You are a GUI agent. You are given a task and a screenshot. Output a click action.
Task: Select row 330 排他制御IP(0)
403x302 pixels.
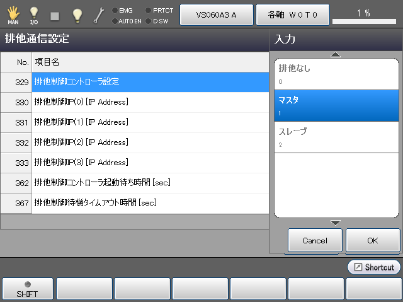pos(150,102)
